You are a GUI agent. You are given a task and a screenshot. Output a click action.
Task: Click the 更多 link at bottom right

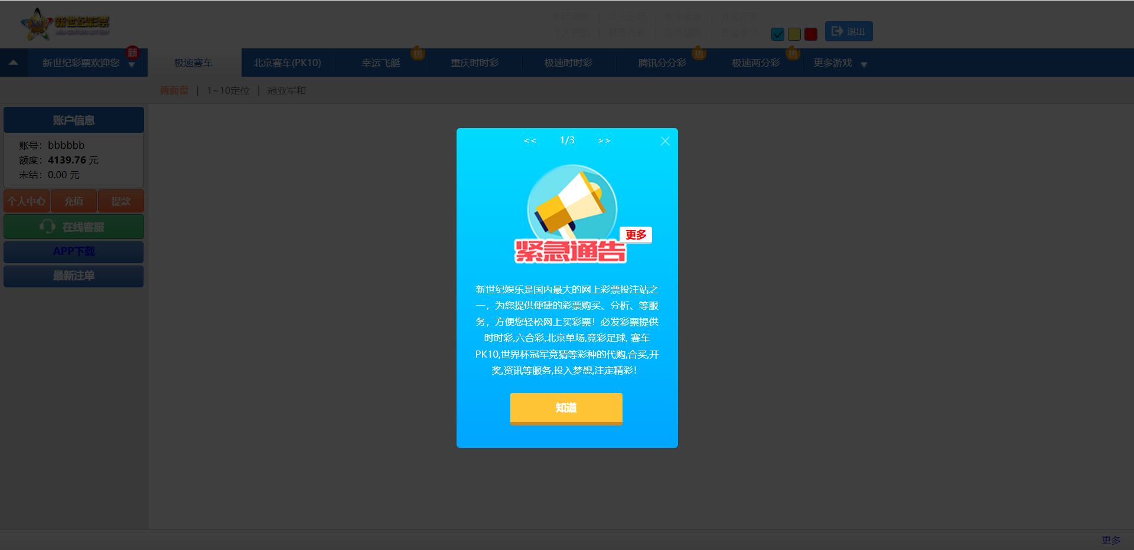[x=1110, y=540]
